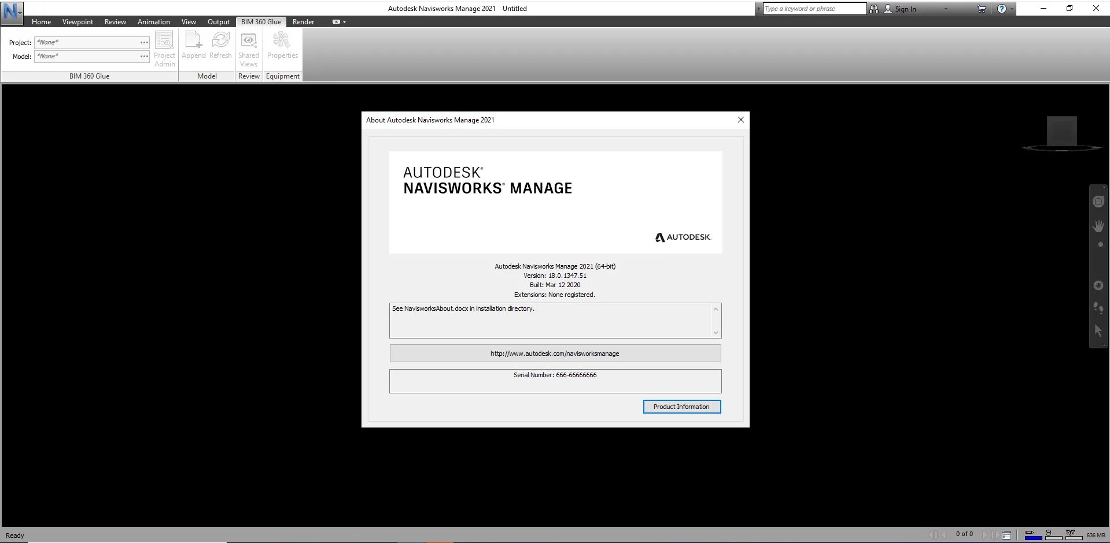Click 'See NavisworksAbout.docx' text line
1110x543 pixels.
(x=463, y=308)
